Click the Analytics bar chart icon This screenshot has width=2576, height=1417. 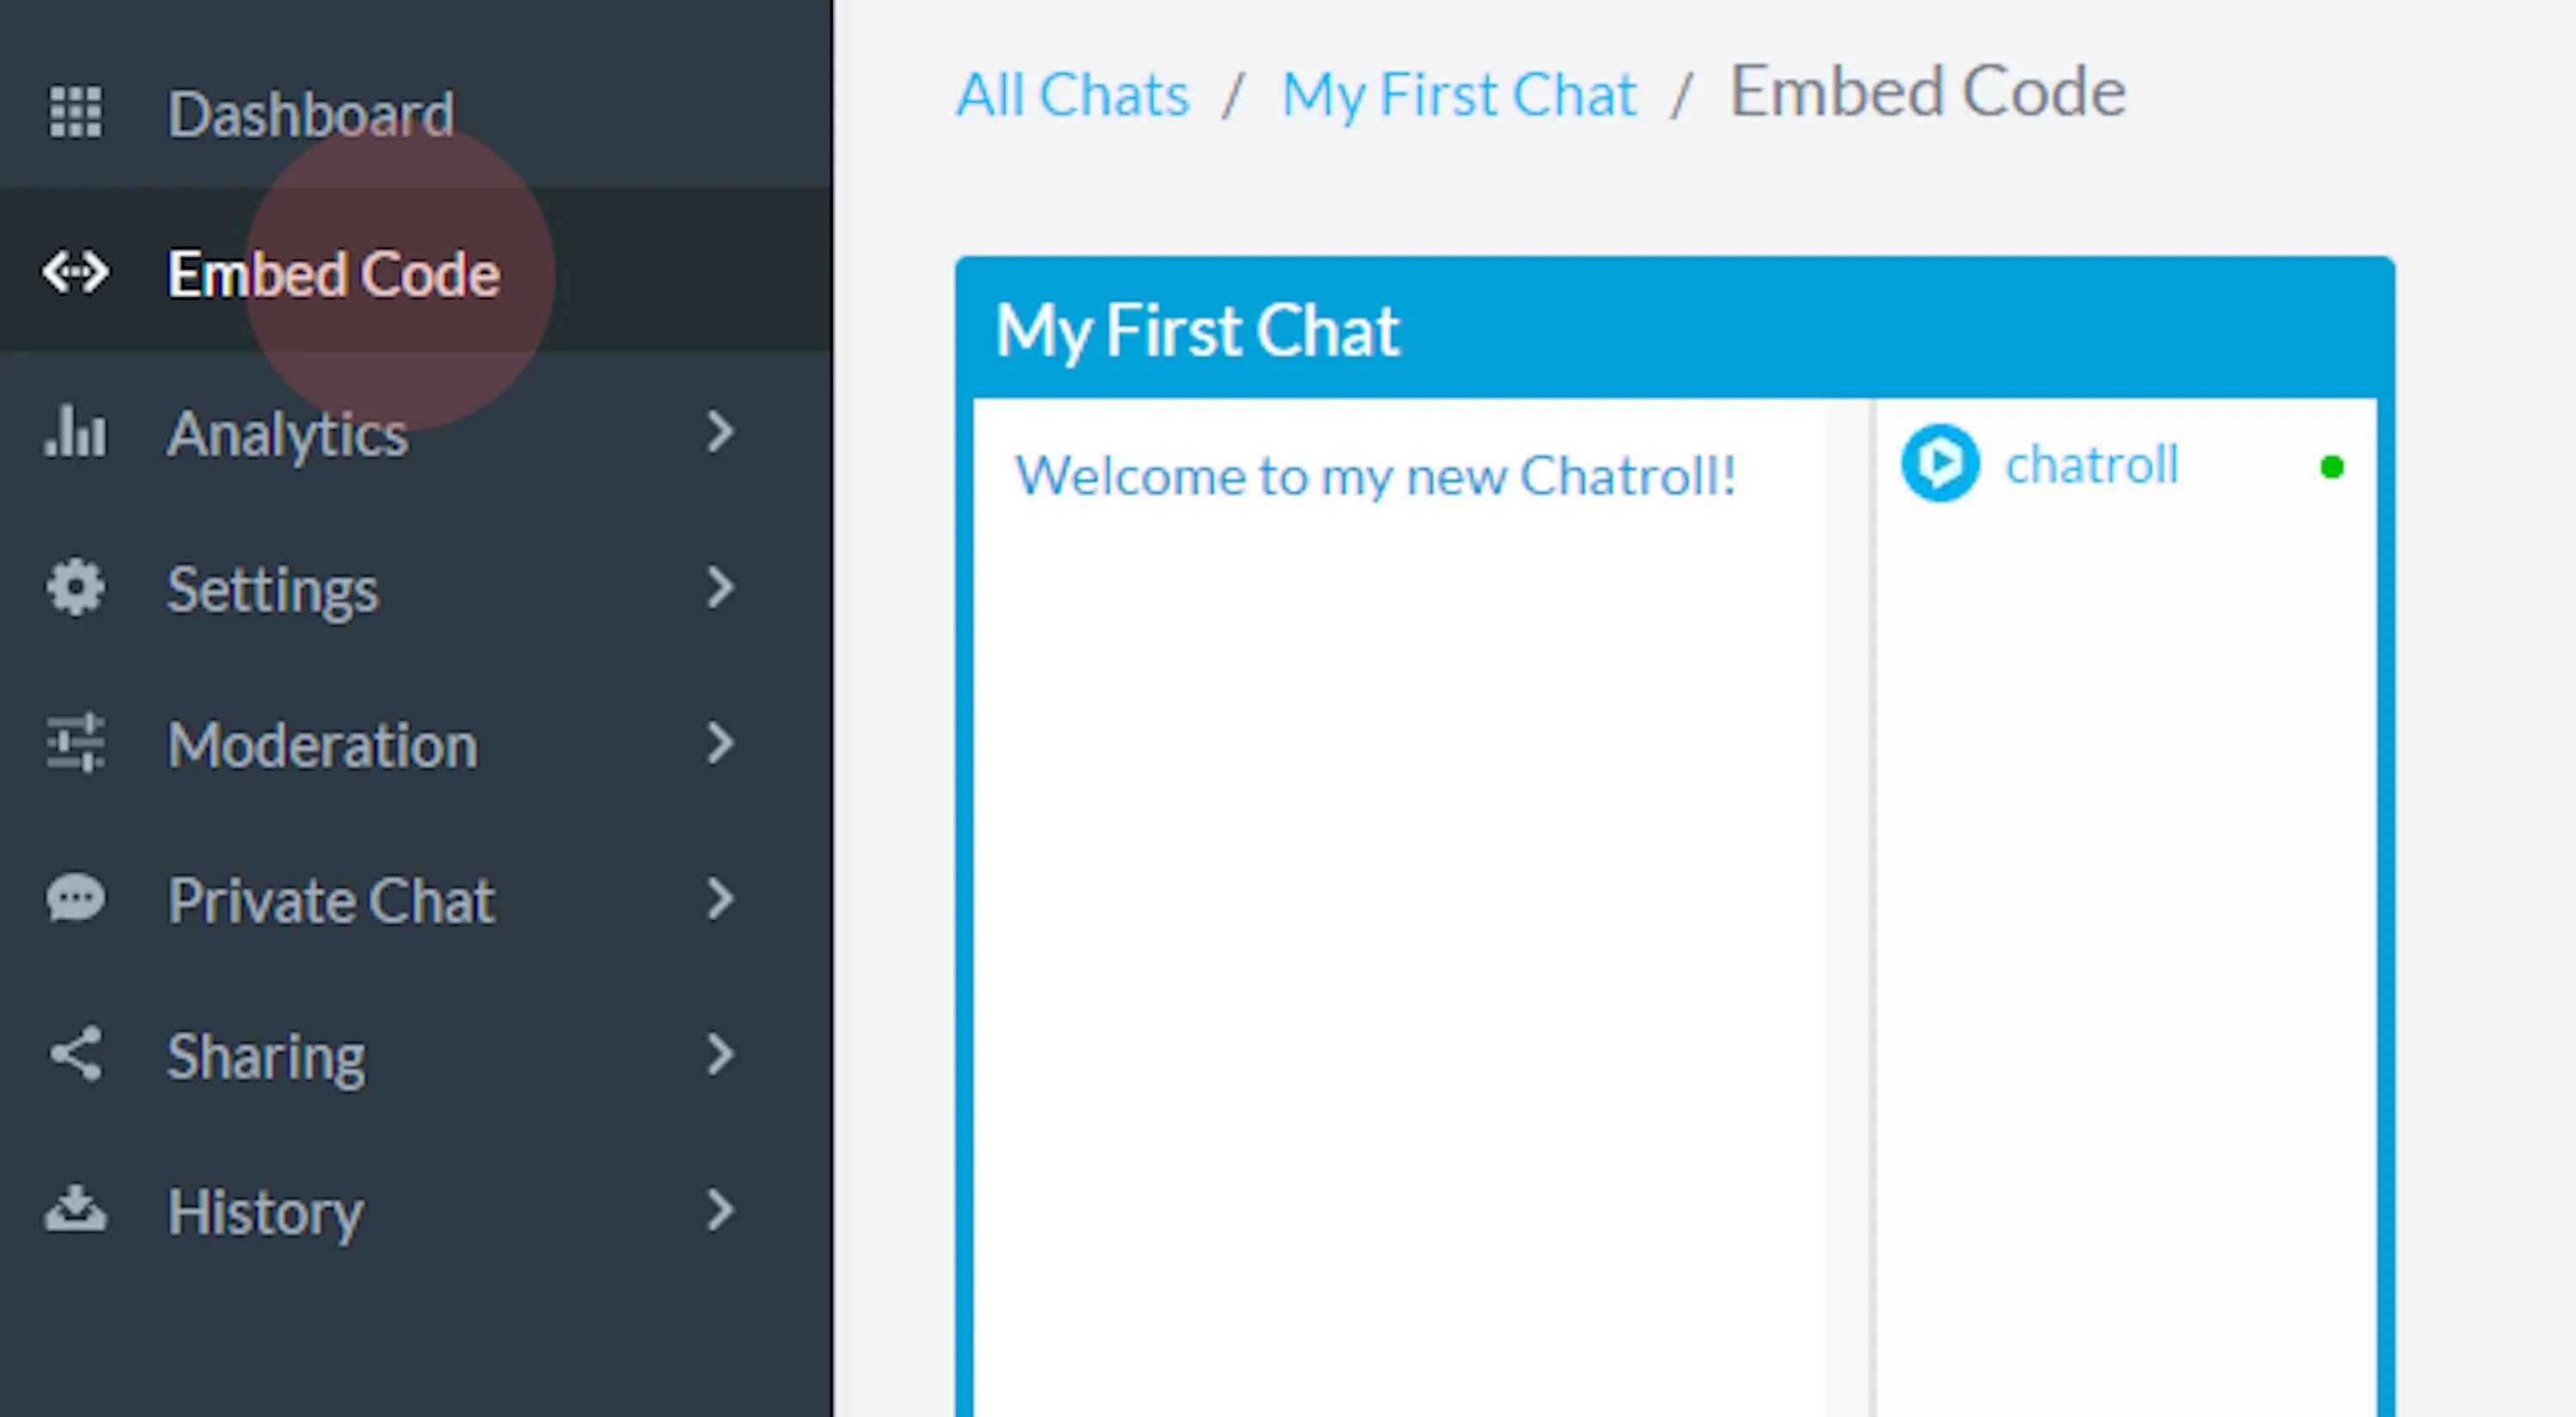coord(75,432)
